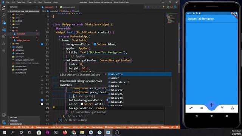Trigger Hot Reload lightning icon
This screenshot has height=136, width=242.
164,7
